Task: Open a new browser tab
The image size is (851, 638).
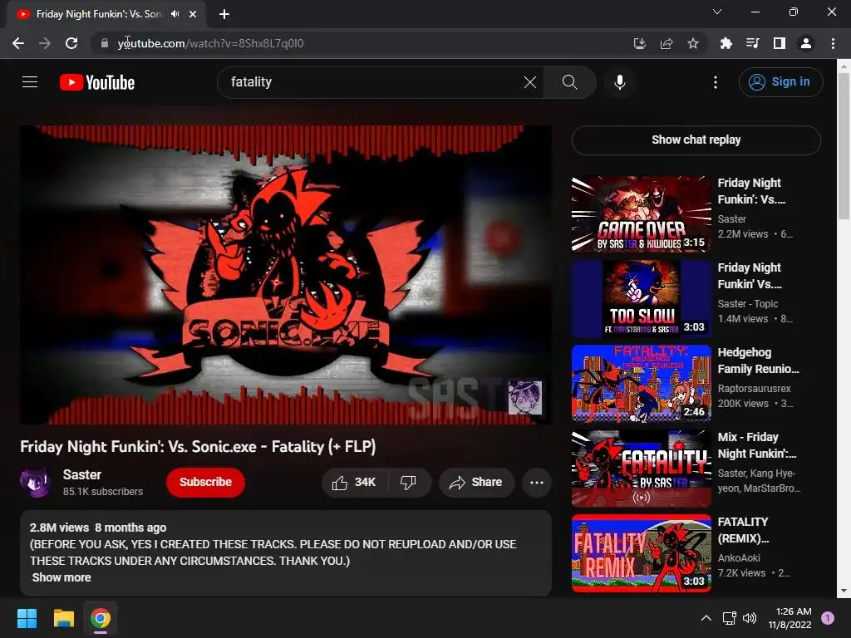Action: click(224, 14)
